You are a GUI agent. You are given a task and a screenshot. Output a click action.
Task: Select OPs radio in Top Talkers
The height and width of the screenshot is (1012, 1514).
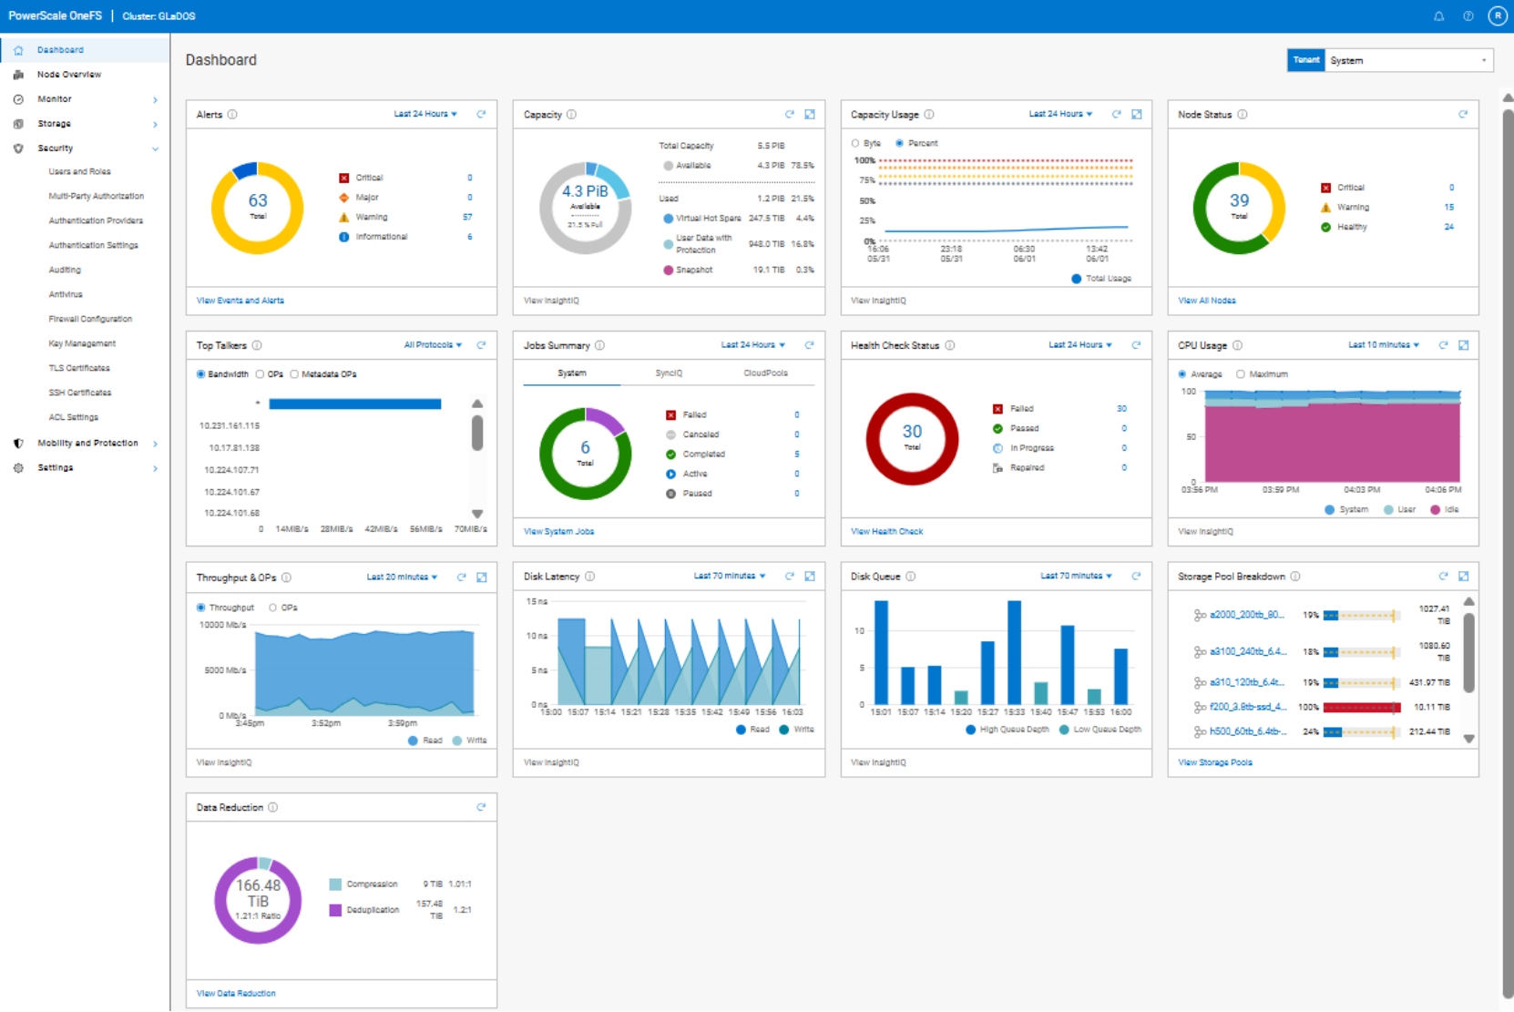(261, 374)
